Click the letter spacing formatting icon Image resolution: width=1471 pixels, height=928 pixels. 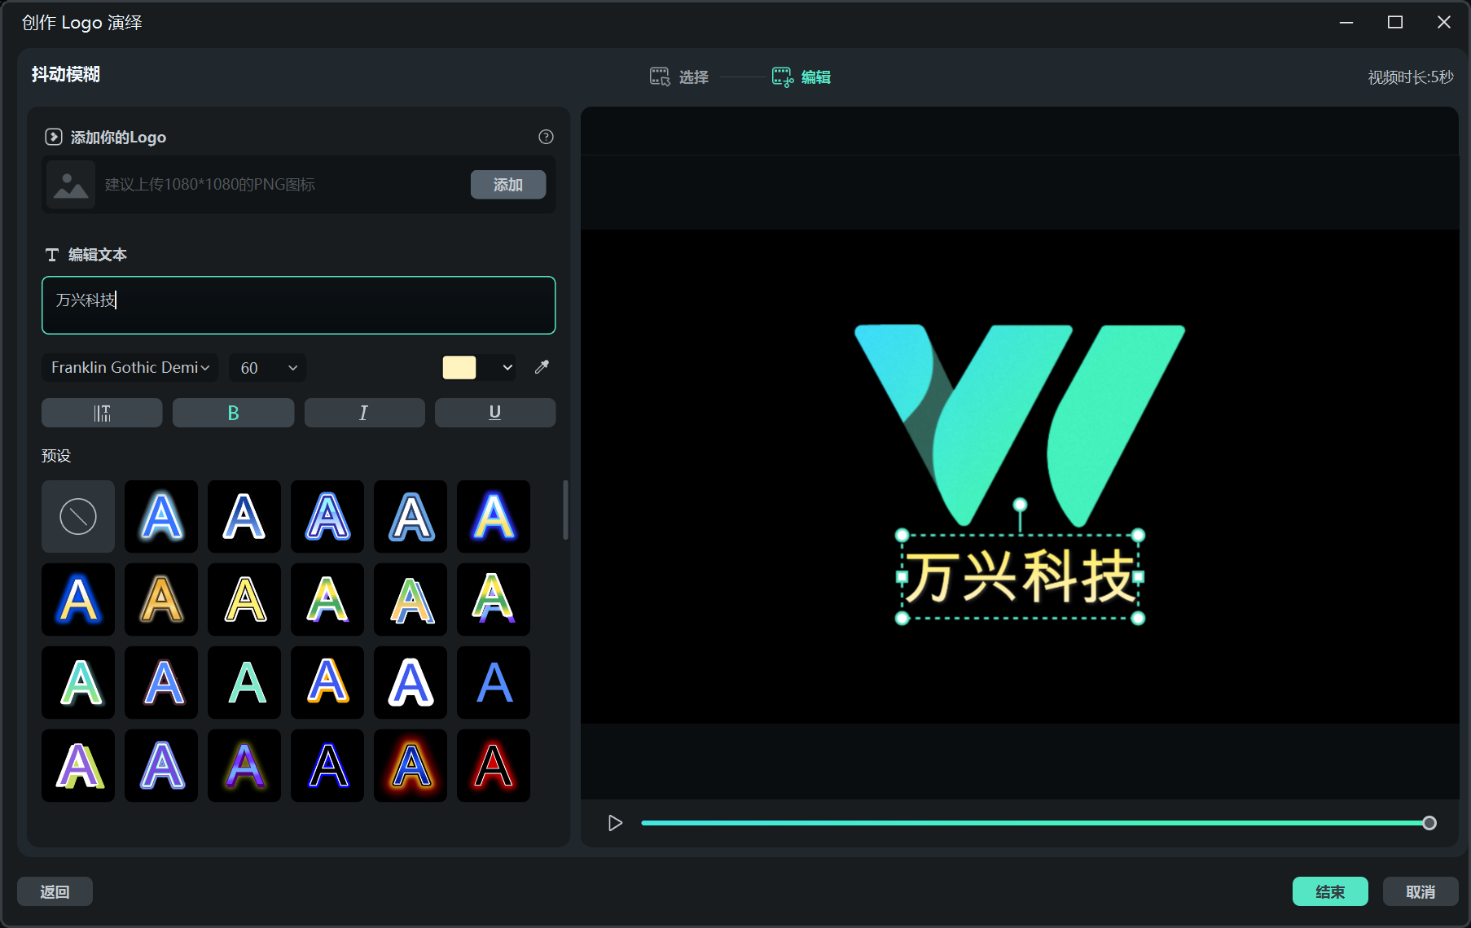click(101, 412)
